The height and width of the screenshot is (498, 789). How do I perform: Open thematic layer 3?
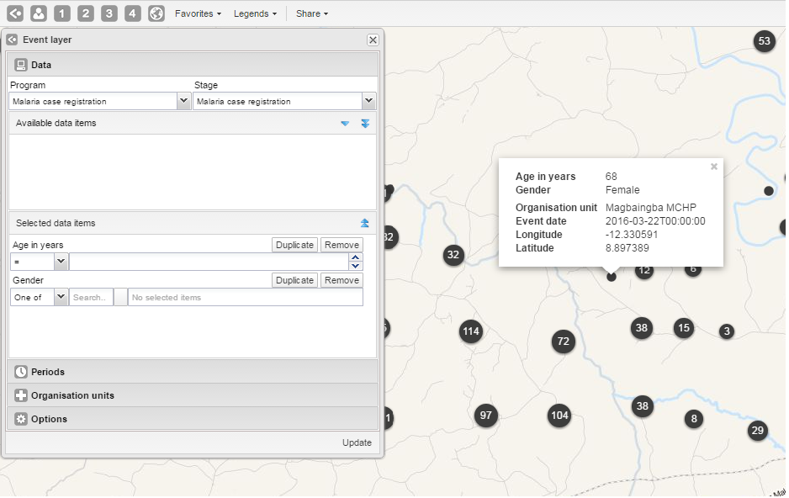tap(109, 13)
